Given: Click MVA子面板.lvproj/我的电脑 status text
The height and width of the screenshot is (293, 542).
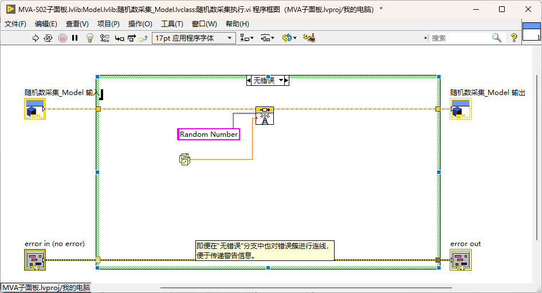Looking at the screenshot, I should (x=46, y=287).
